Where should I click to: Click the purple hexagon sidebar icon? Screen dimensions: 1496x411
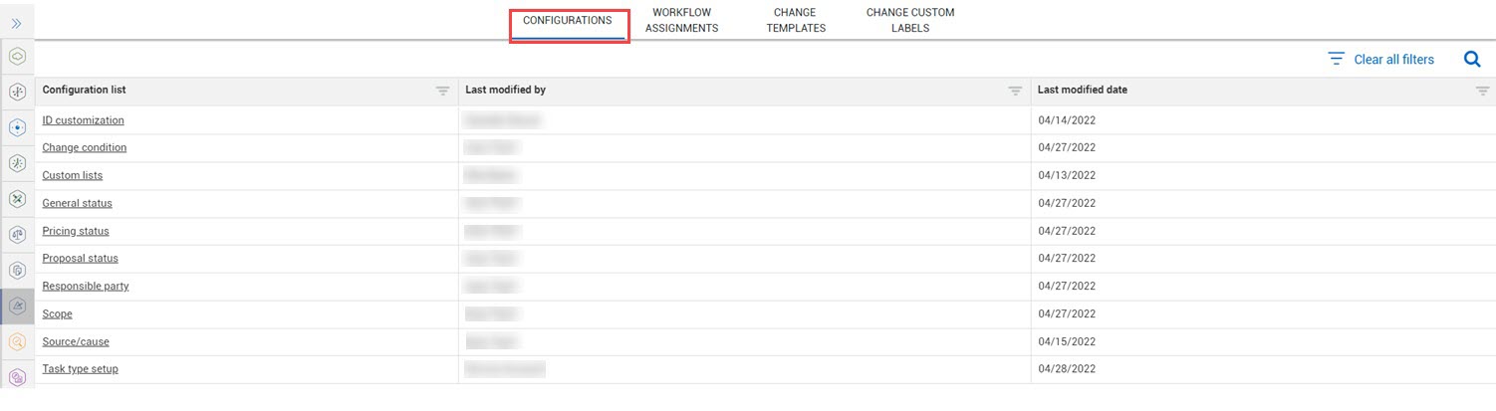click(x=17, y=377)
